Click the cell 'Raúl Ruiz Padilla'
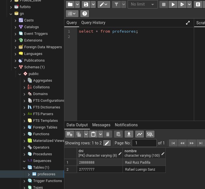Viewport: 205px width, 189px height. tap(144, 163)
